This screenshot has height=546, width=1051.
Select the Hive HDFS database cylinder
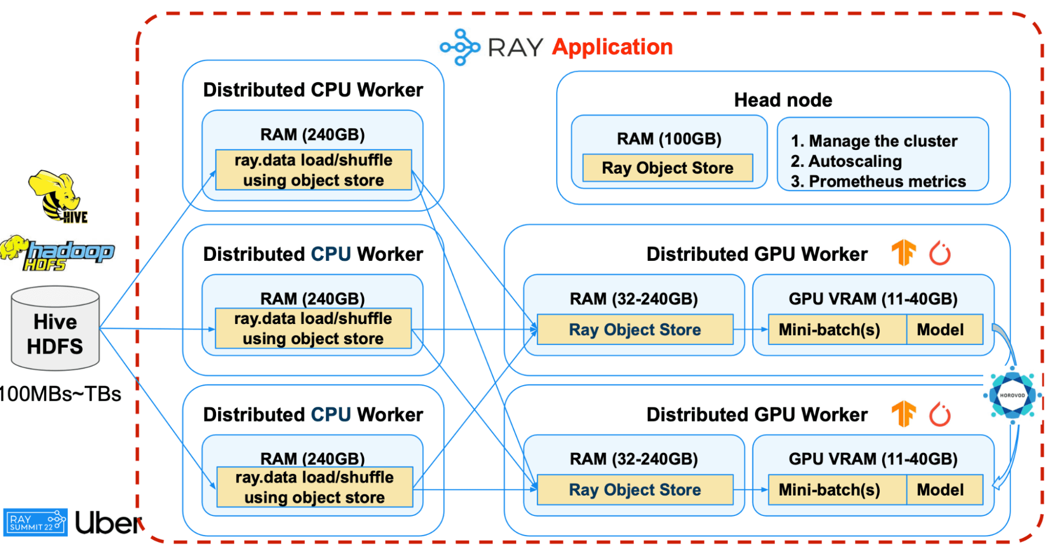pos(55,329)
